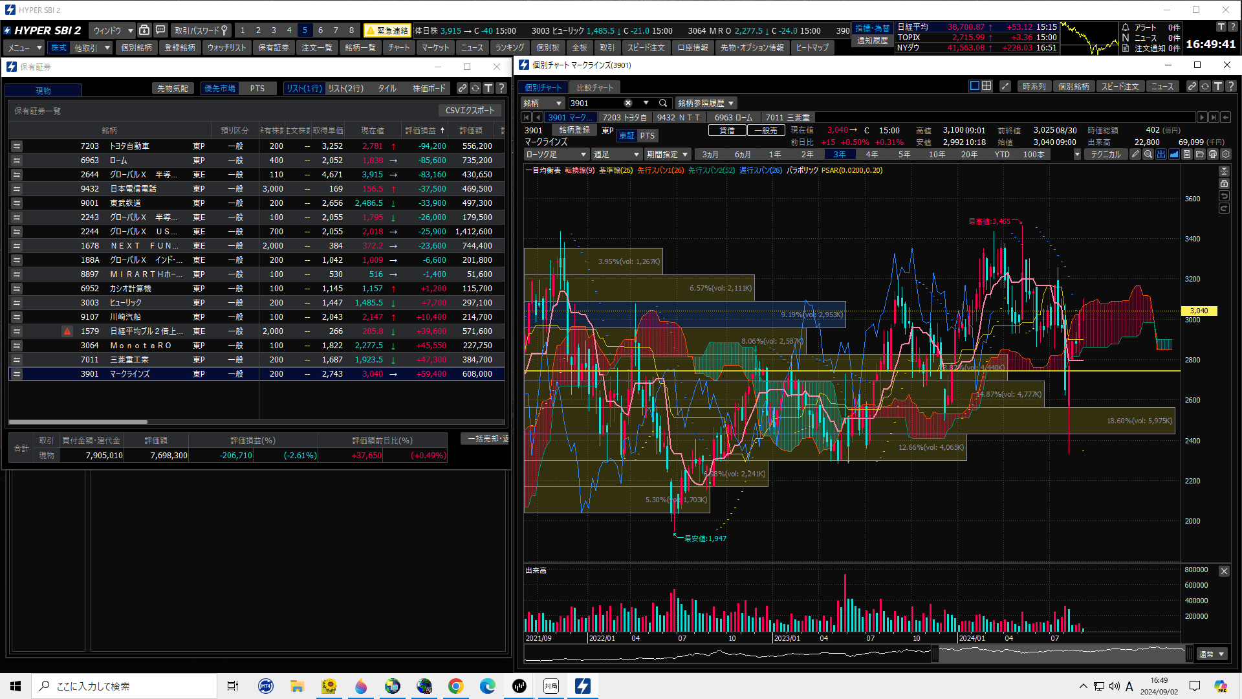Select 東証 market in chart window
Viewport: 1242px width, 699px height.
click(x=627, y=136)
